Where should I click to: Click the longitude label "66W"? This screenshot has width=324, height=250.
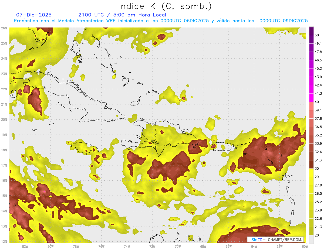coord(229,246)
